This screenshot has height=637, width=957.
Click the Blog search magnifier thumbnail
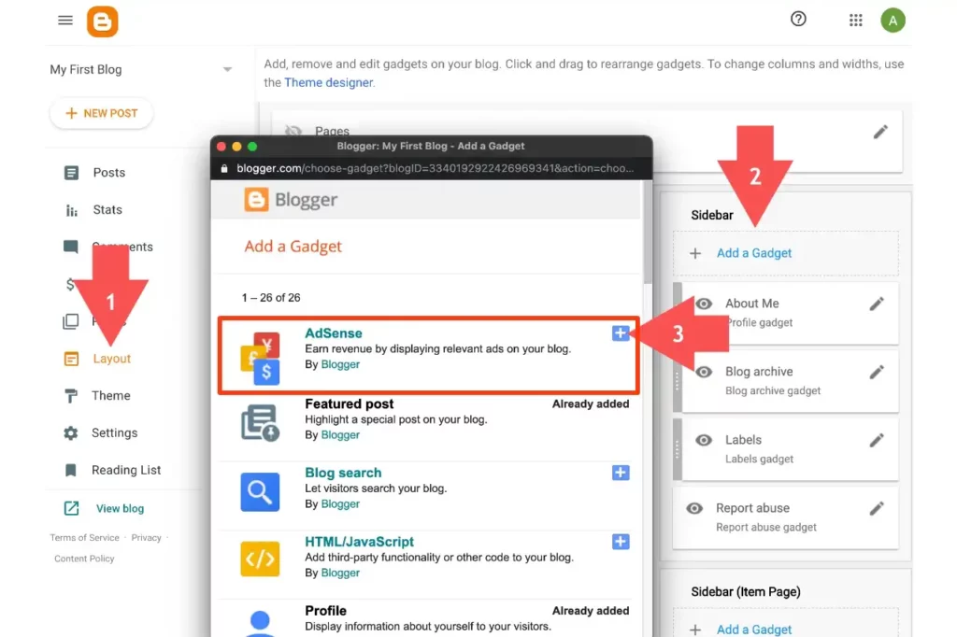tap(260, 492)
